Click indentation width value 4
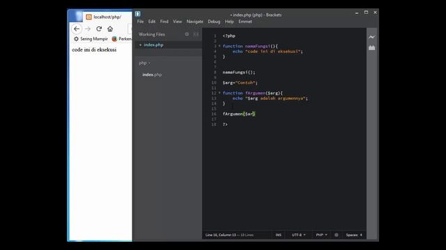The height and width of the screenshot is (250, 446). click(x=361, y=235)
